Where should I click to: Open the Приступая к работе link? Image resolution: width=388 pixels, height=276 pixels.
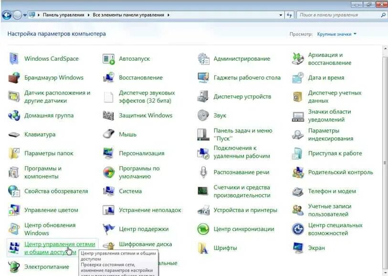tap(335, 153)
